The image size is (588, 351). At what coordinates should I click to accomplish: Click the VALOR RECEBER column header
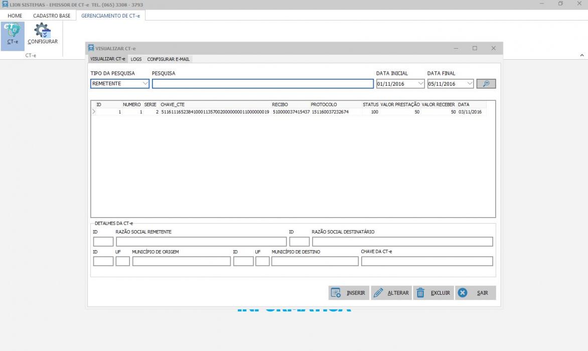click(438, 104)
